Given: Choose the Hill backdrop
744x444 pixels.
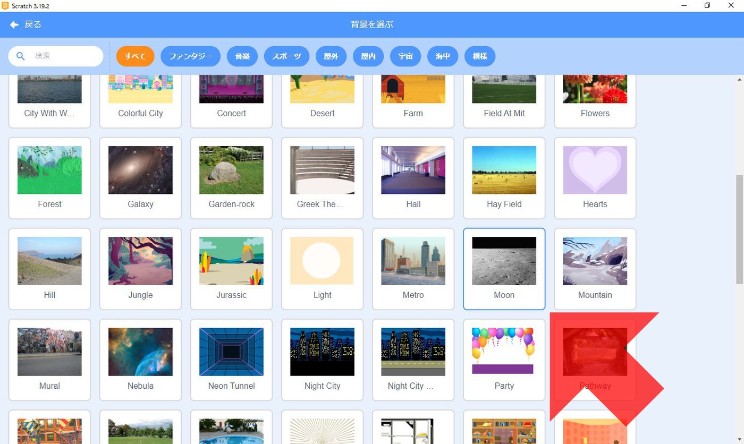Looking at the screenshot, I should 49,269.
